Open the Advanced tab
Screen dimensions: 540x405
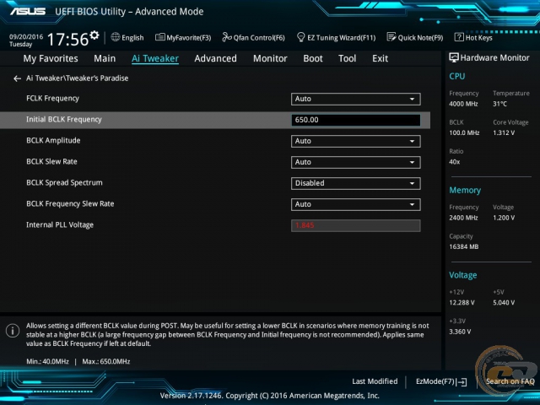pos(216,58)
